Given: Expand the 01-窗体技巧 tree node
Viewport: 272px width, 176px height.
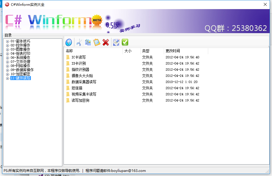Looking at the screenshot, I should (x=7, y=41).
